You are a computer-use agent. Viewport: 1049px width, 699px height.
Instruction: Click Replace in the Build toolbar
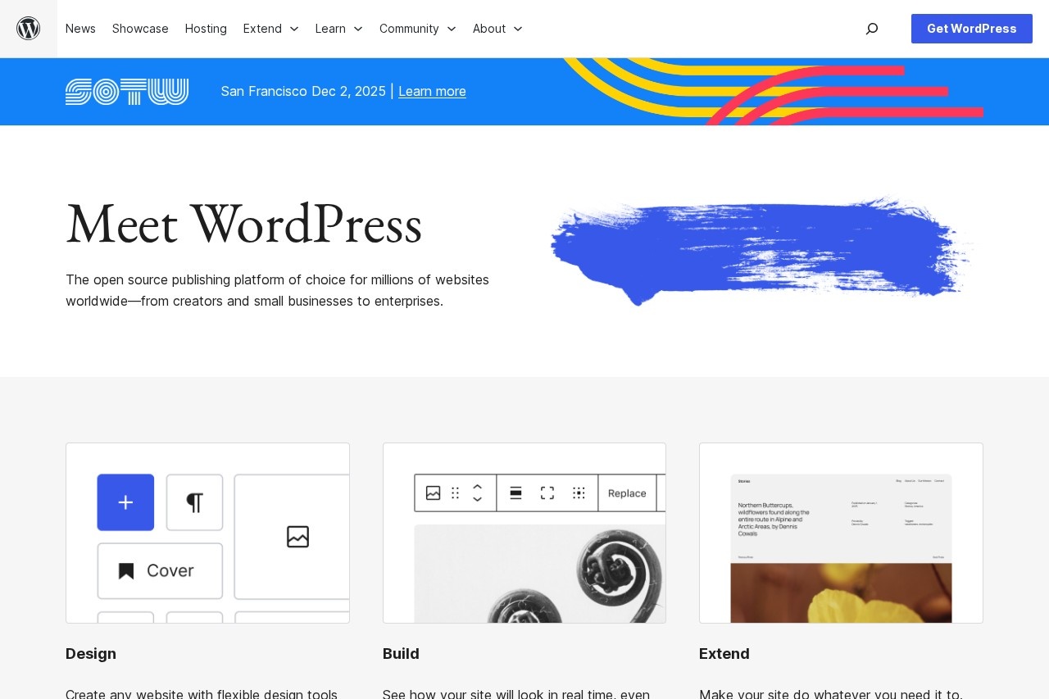coord(627,493)
